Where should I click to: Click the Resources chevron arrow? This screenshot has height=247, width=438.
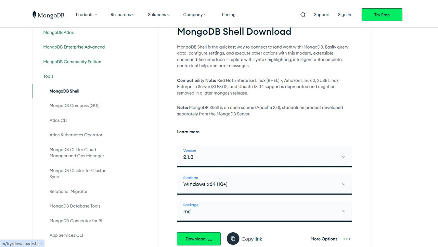click(133, 15)
